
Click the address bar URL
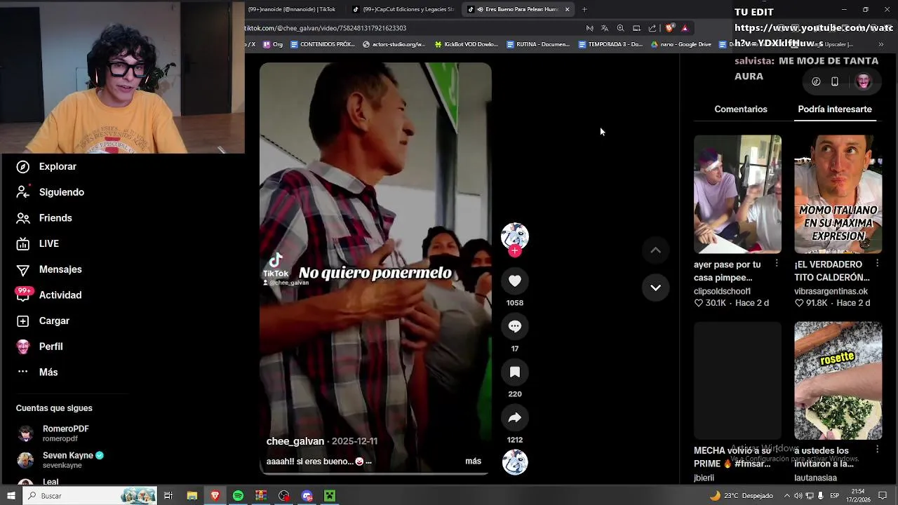point(326,28)
